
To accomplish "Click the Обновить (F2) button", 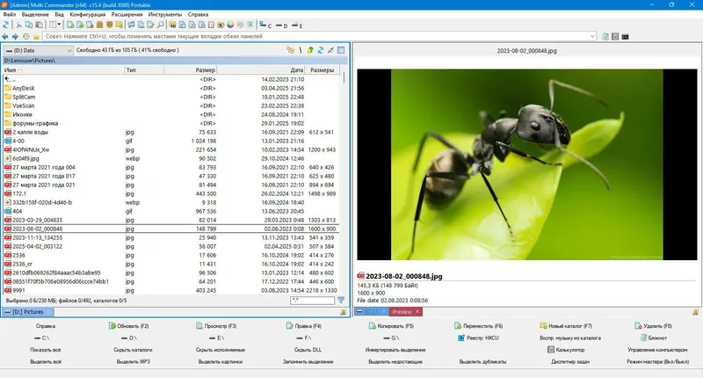I will [x=128, y=326].
